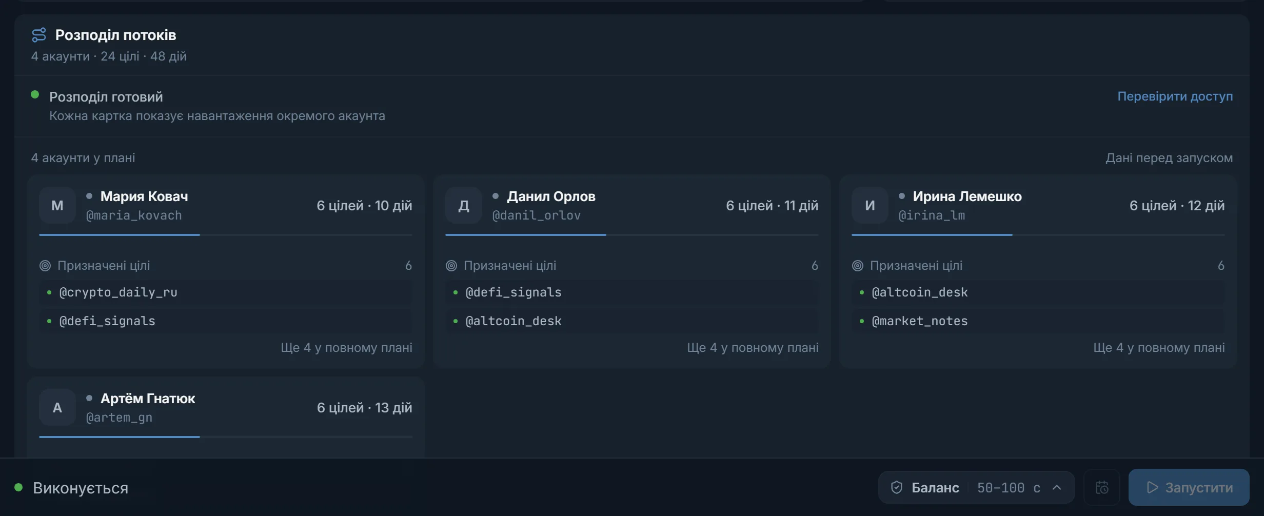Click the "6 цілей · 12 дій" counter
This screenshot has width=1264, height=516.
click(x=1177, y=206)
